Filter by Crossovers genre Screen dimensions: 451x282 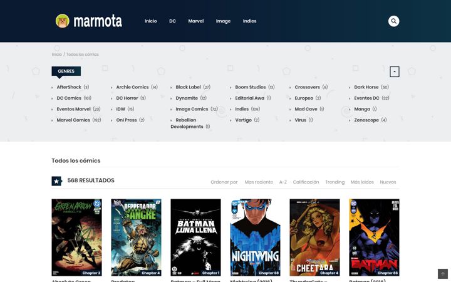click(x=307, y=87)
